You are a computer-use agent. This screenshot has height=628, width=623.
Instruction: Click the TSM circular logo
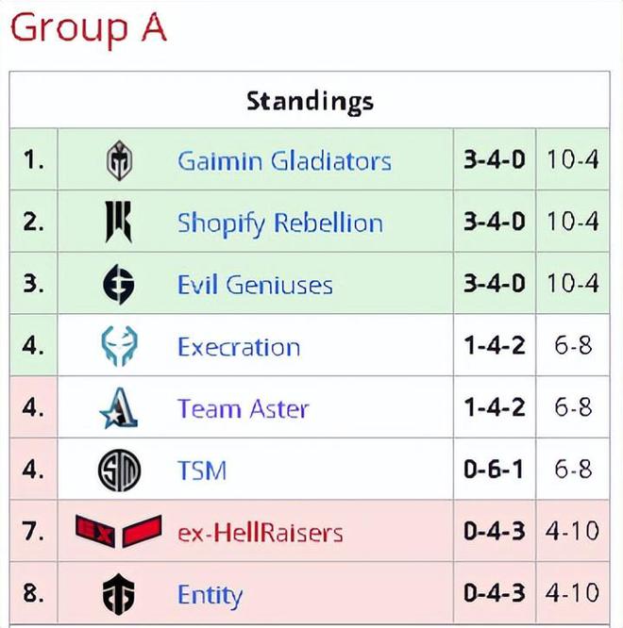[x=119, y=471]
